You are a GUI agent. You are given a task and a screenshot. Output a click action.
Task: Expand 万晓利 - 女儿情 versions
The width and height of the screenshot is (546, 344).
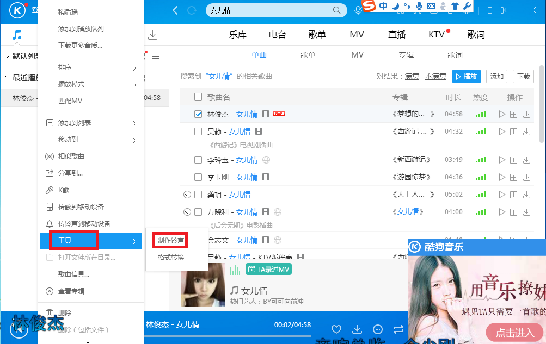click(x=187, y=212)
